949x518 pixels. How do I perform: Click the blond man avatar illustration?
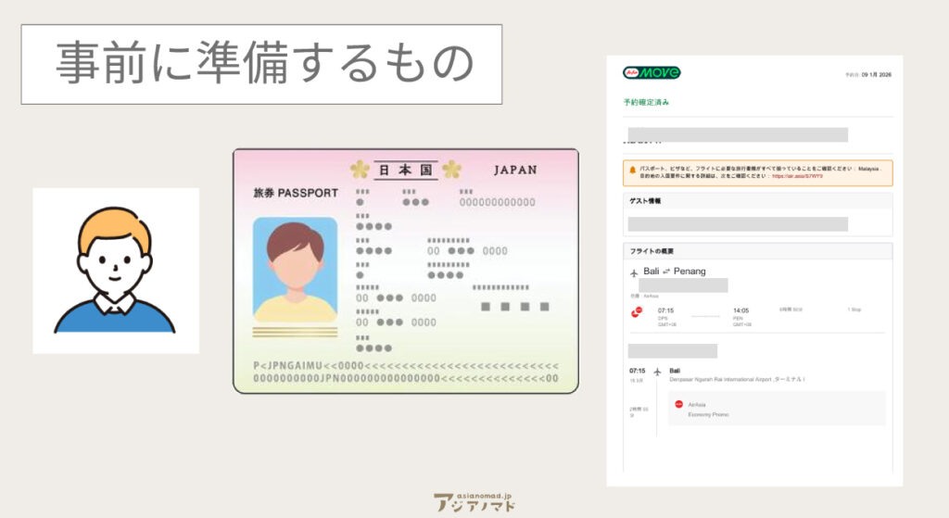pos(115,271)
